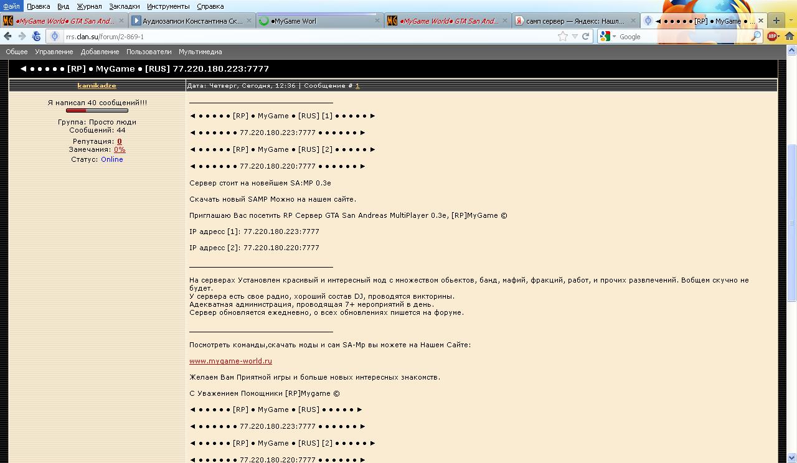
Task: Open the Пользователи admin bar menu
Action: click(149, 52)
